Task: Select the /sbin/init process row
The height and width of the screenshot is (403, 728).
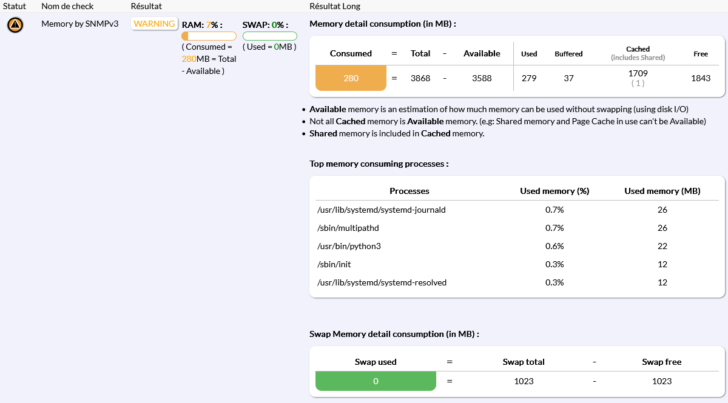Action: (334, 264)
